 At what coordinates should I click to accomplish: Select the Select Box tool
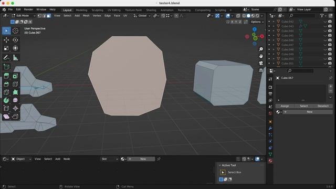[x=6, y=31]
